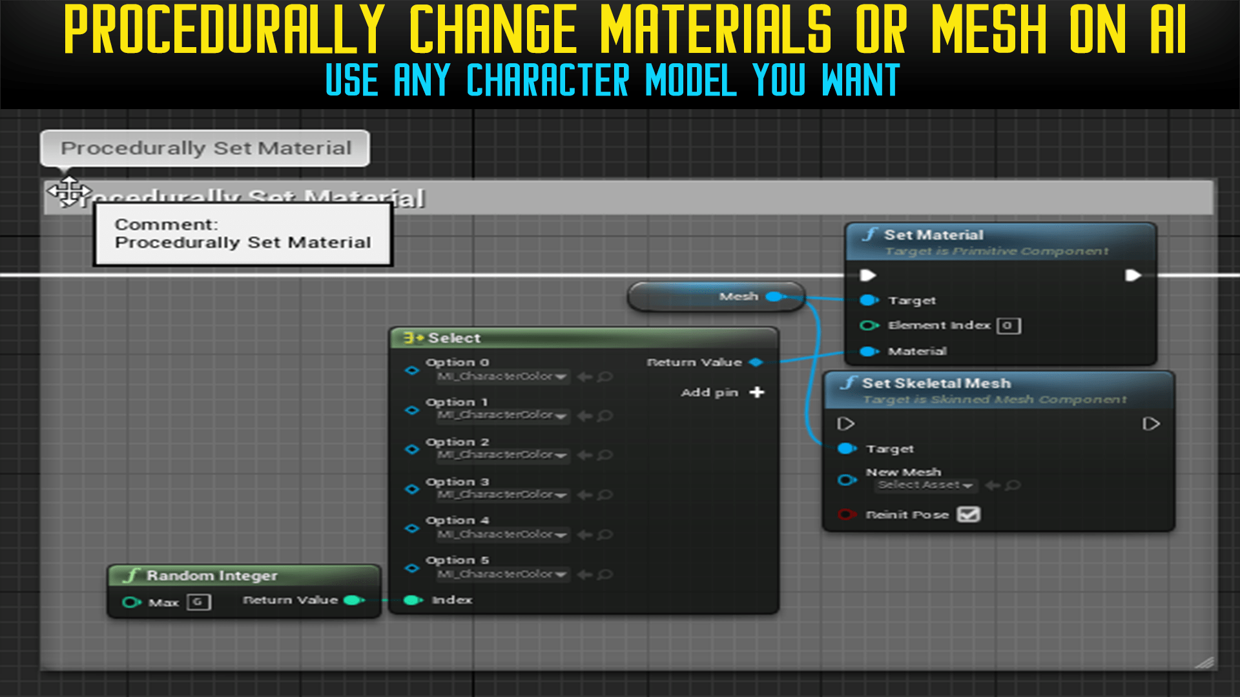Image resolution: width=1240 pixels, height=697 pixels.
Task: Click Set Skeletal Mesh output execution pin
Action: point(1151,424)
